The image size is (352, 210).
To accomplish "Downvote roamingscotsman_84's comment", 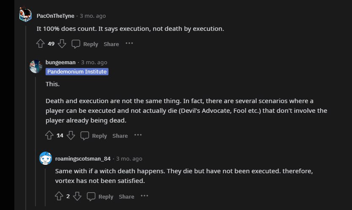I will click(77, 196).
